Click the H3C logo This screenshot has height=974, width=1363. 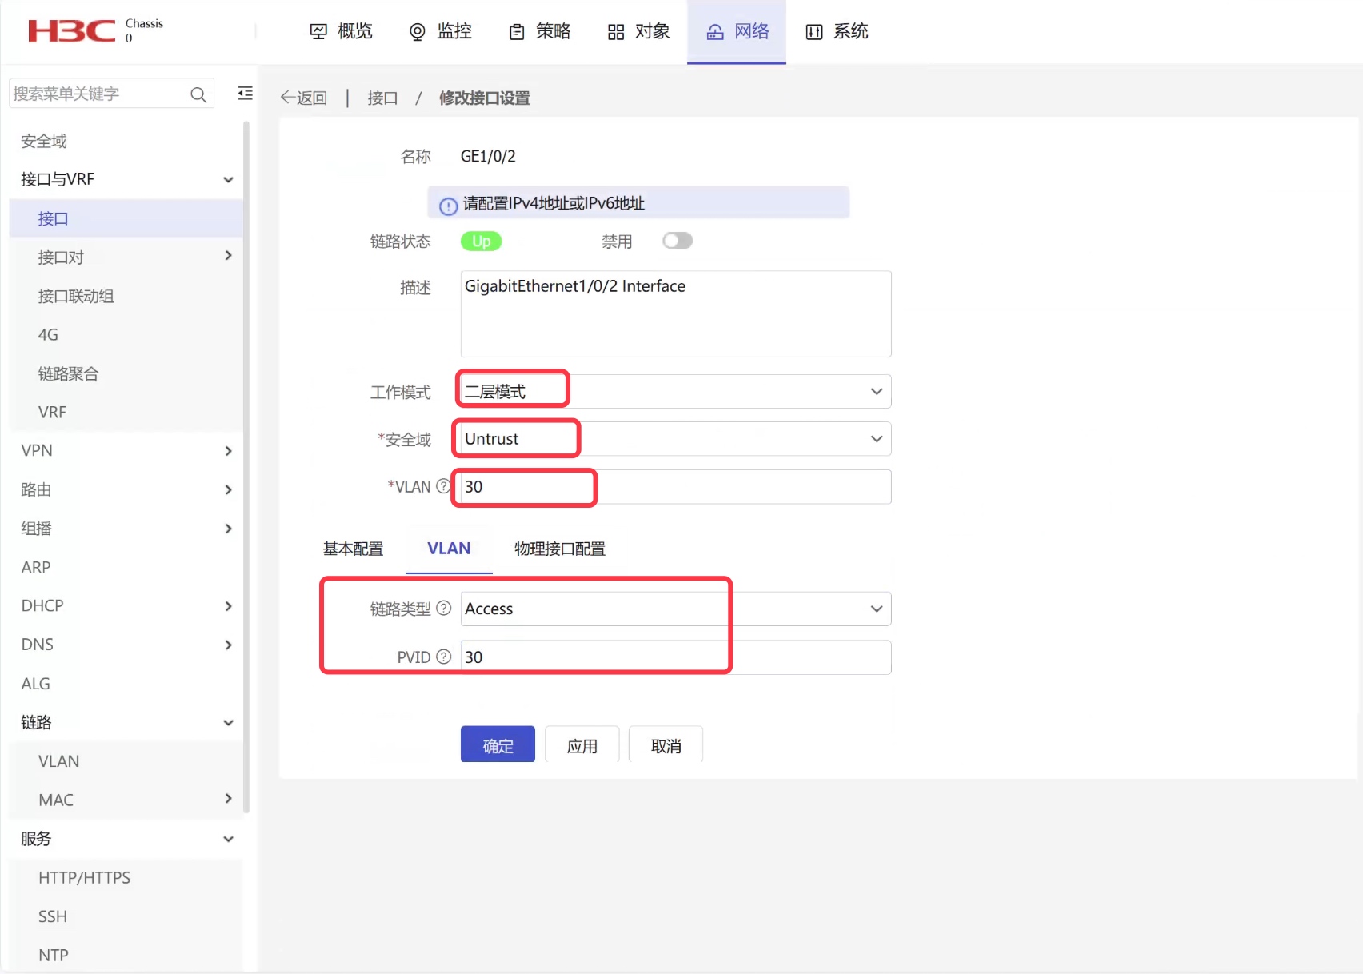(x=72, y=31)
